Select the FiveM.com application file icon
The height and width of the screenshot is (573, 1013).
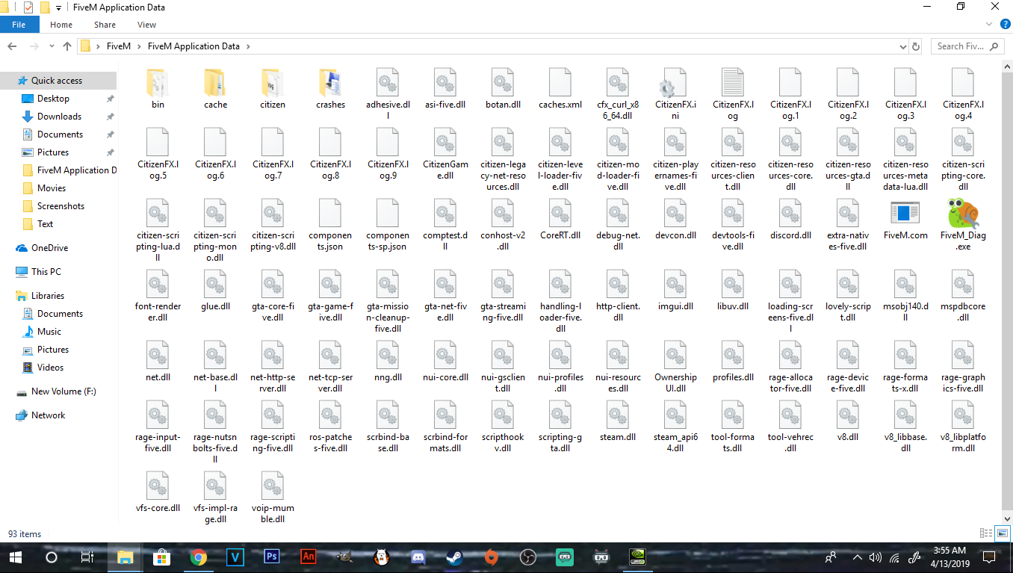(905, 214)
